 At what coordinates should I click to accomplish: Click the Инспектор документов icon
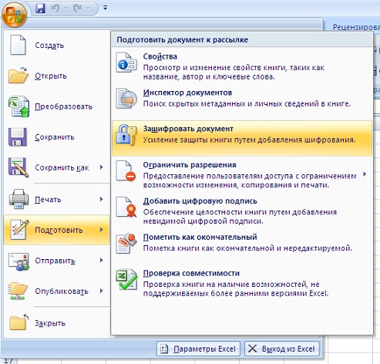click(x=126, y=99)
